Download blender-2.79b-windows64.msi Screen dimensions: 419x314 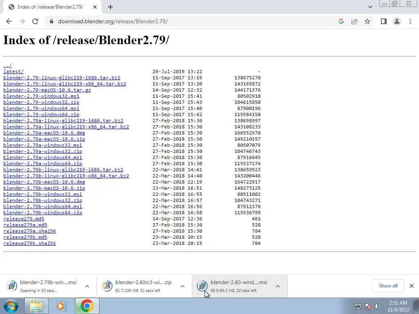point(43,206)
